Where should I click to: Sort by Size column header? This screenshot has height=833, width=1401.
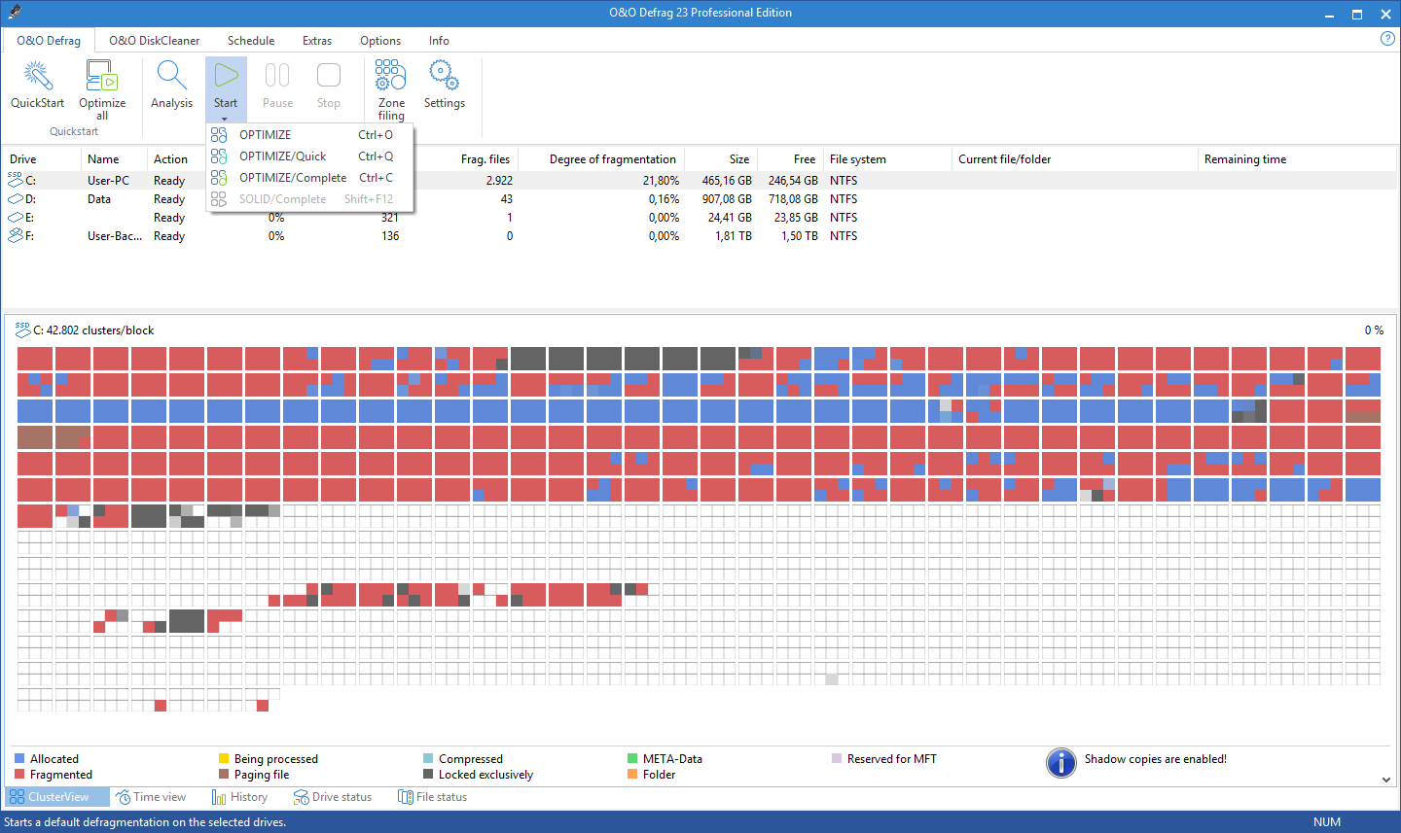(721, 159)
